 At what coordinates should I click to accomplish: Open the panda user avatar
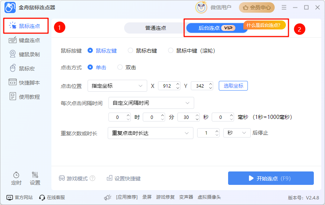[201, 8]
